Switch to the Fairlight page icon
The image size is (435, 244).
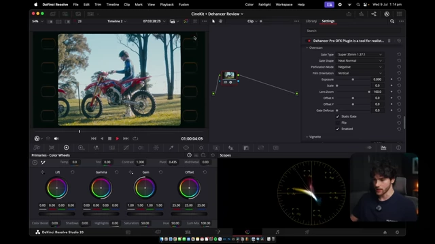(x=277, y=232)
